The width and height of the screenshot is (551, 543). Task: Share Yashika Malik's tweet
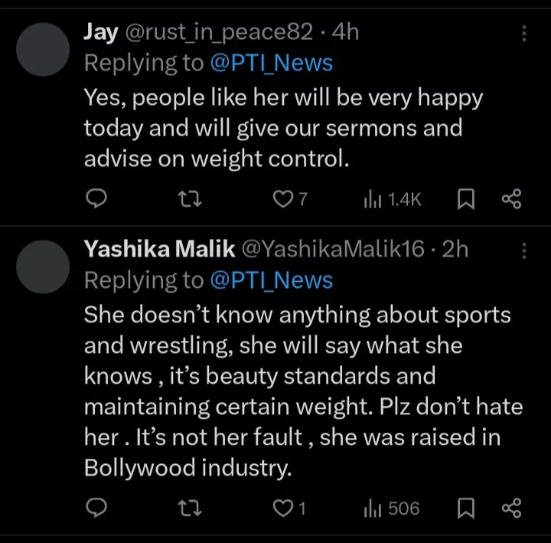pos(511,508)
